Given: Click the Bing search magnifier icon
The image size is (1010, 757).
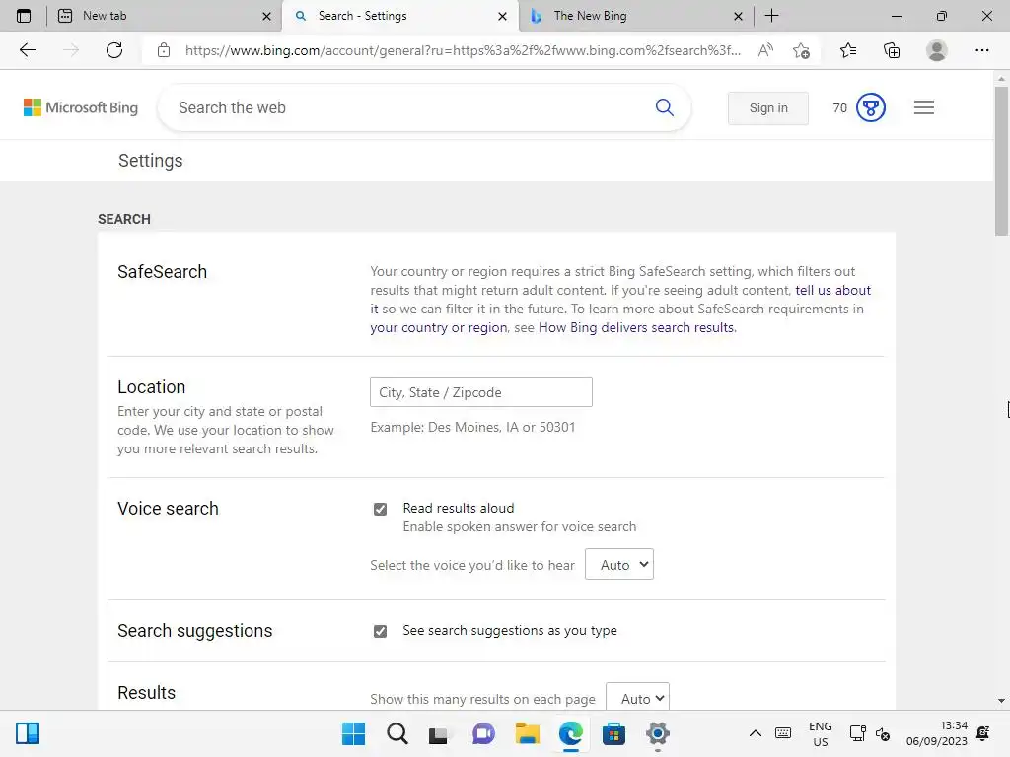Looking at the screenshot, I should (665, 107).
